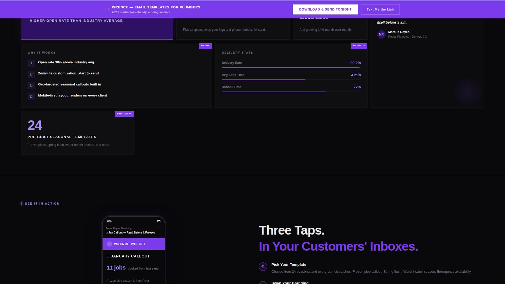505x284 pixels.
Task: Click the Three Taps. headline
Action: tap(292, 230)
